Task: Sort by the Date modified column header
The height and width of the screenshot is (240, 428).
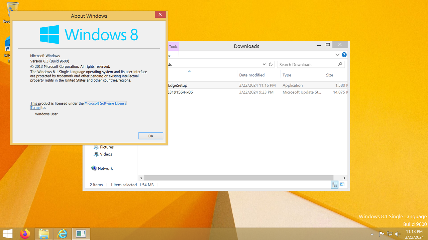Action: click(252, 75)
